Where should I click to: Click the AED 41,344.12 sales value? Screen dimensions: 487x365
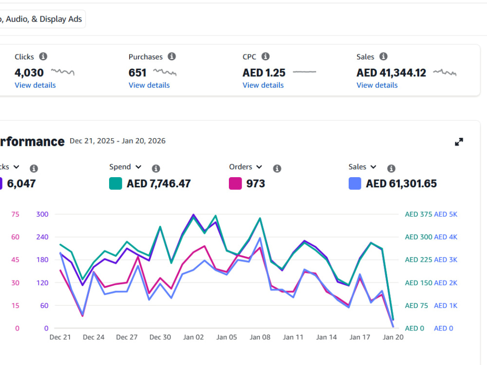392,73
